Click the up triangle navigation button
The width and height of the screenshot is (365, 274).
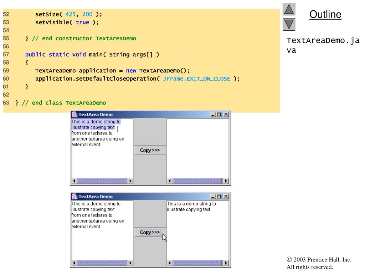[x=289, y=9]
